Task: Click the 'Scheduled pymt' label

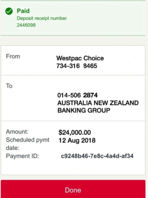Action: click(x=27, y=140)
